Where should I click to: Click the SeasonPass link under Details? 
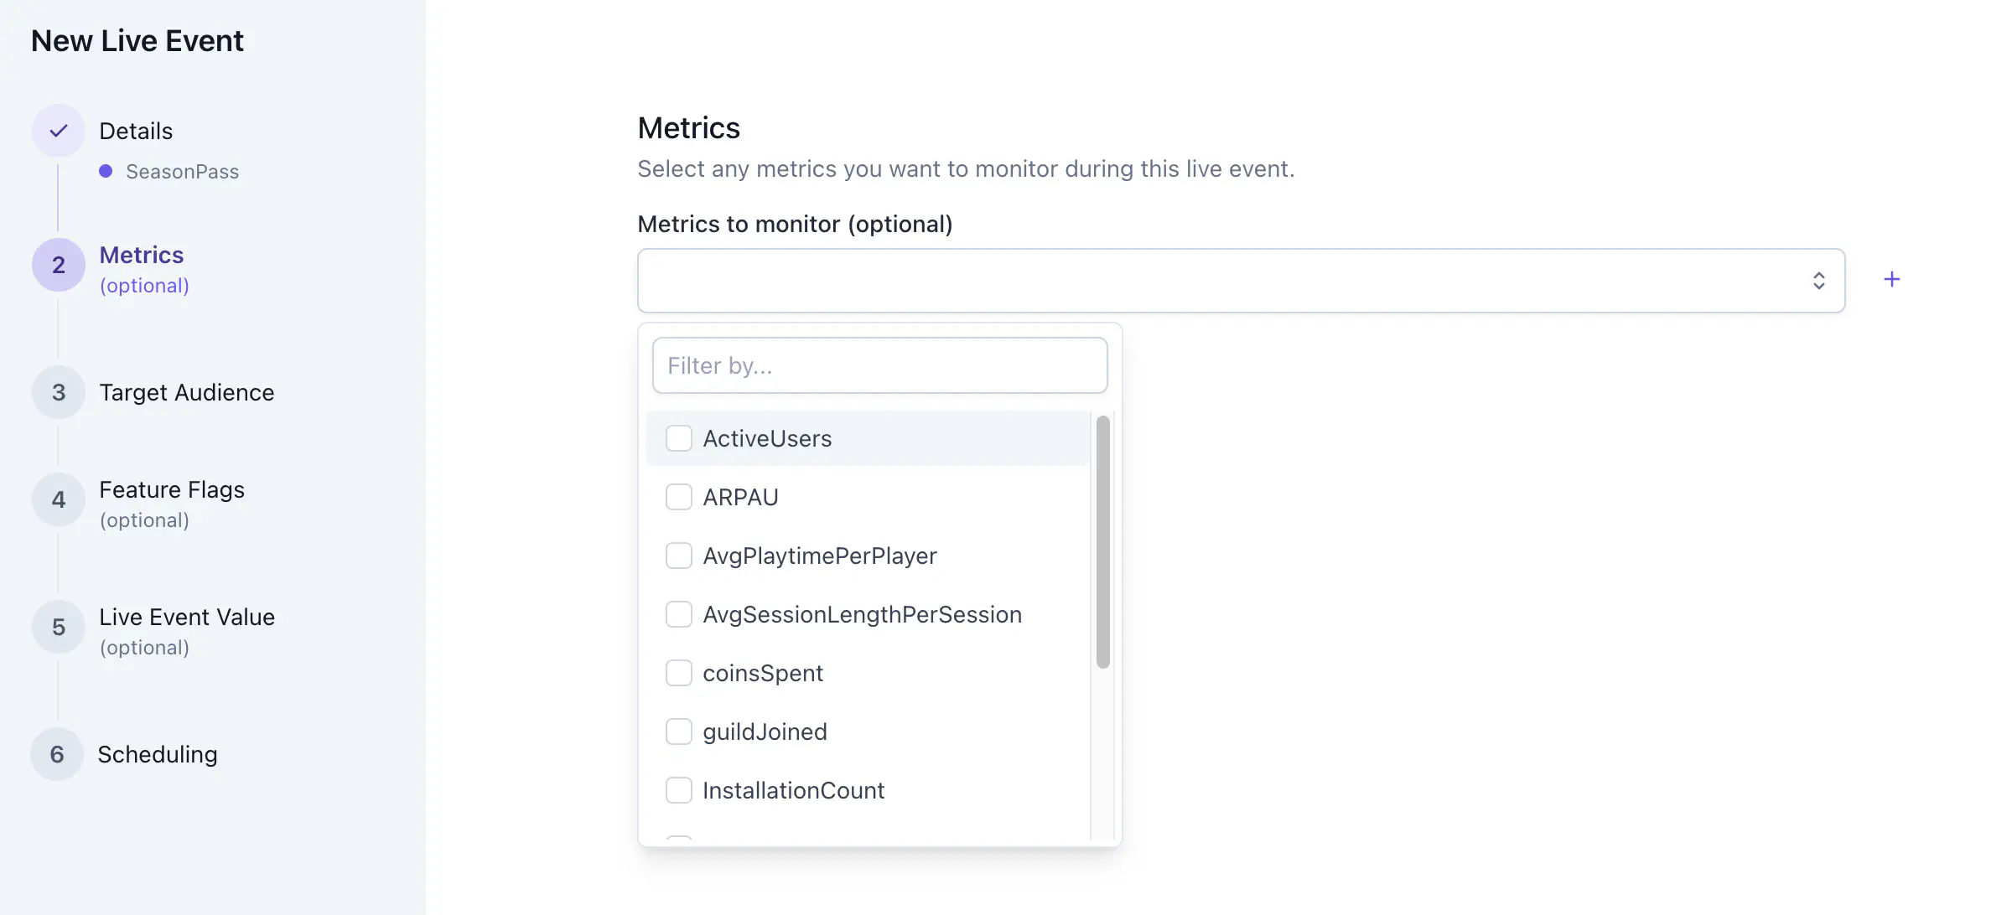(x=182, y=171)
